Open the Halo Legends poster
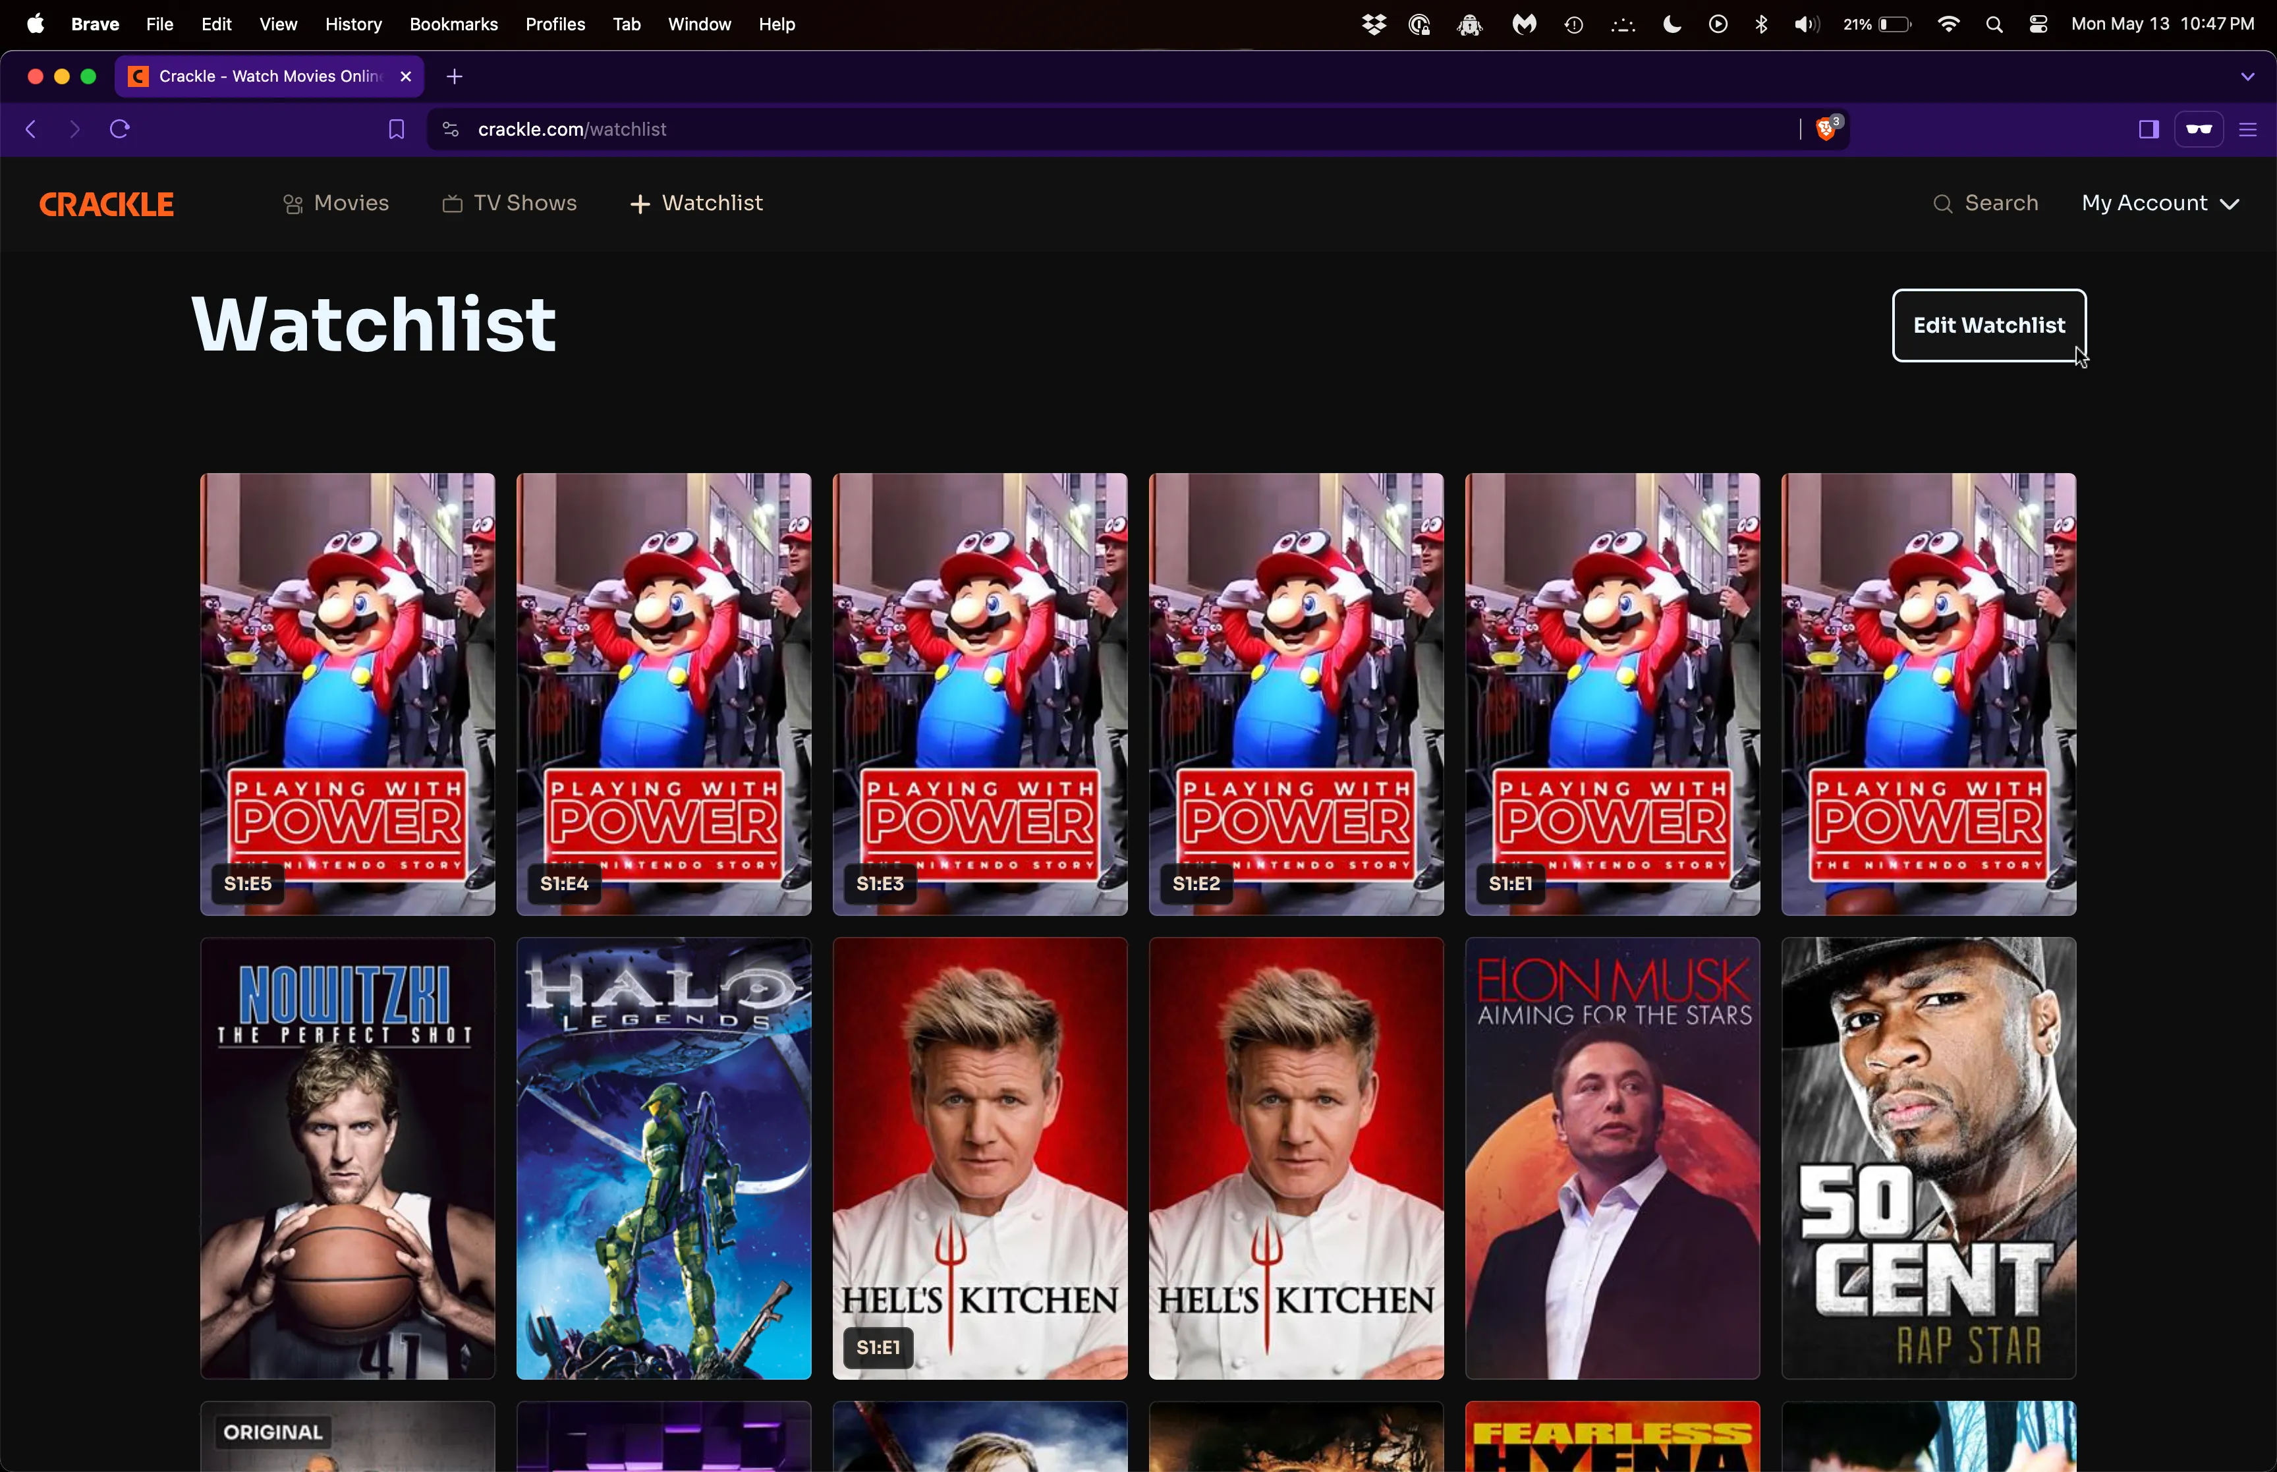Image resolution: width=2277 pixels, height=1472 pixels. [664, 1158]
